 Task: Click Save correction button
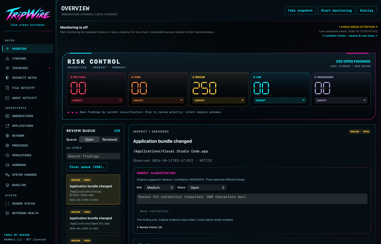(154, 211)
